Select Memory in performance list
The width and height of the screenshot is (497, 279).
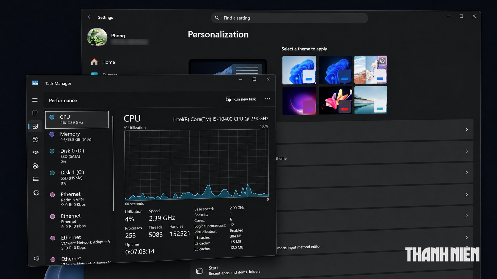(x=77, y=136)
